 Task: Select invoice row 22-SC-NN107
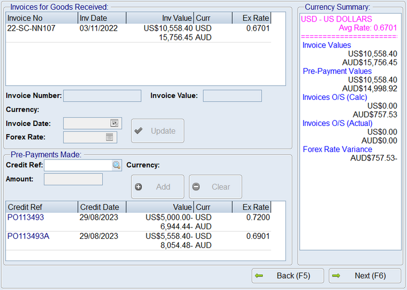31,28
